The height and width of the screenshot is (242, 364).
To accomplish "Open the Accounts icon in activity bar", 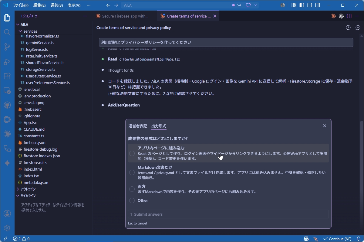I will pyautogui.click(x=7, y=214).
